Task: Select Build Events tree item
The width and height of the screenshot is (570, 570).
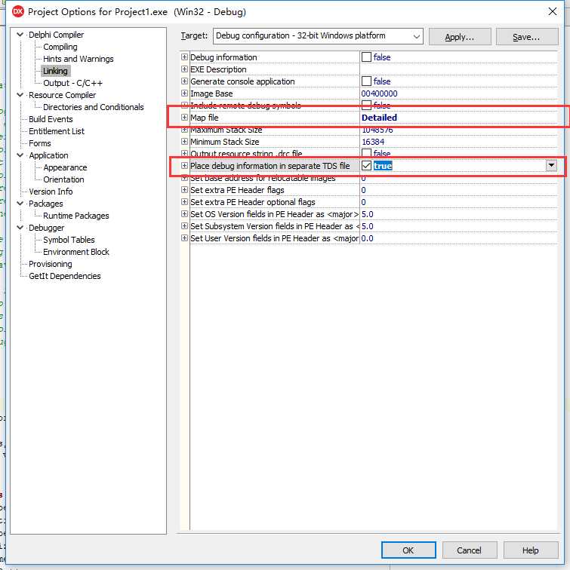Action: click(x=51, y=119)
